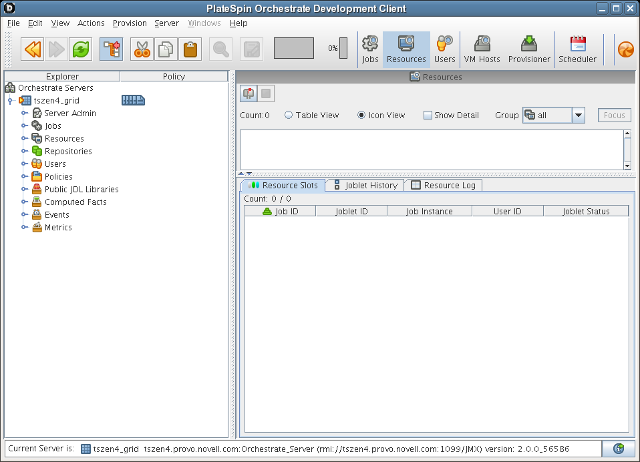The image size is (640, 462).
Task: Open the Help menu
Action: (x=238, y=23)
